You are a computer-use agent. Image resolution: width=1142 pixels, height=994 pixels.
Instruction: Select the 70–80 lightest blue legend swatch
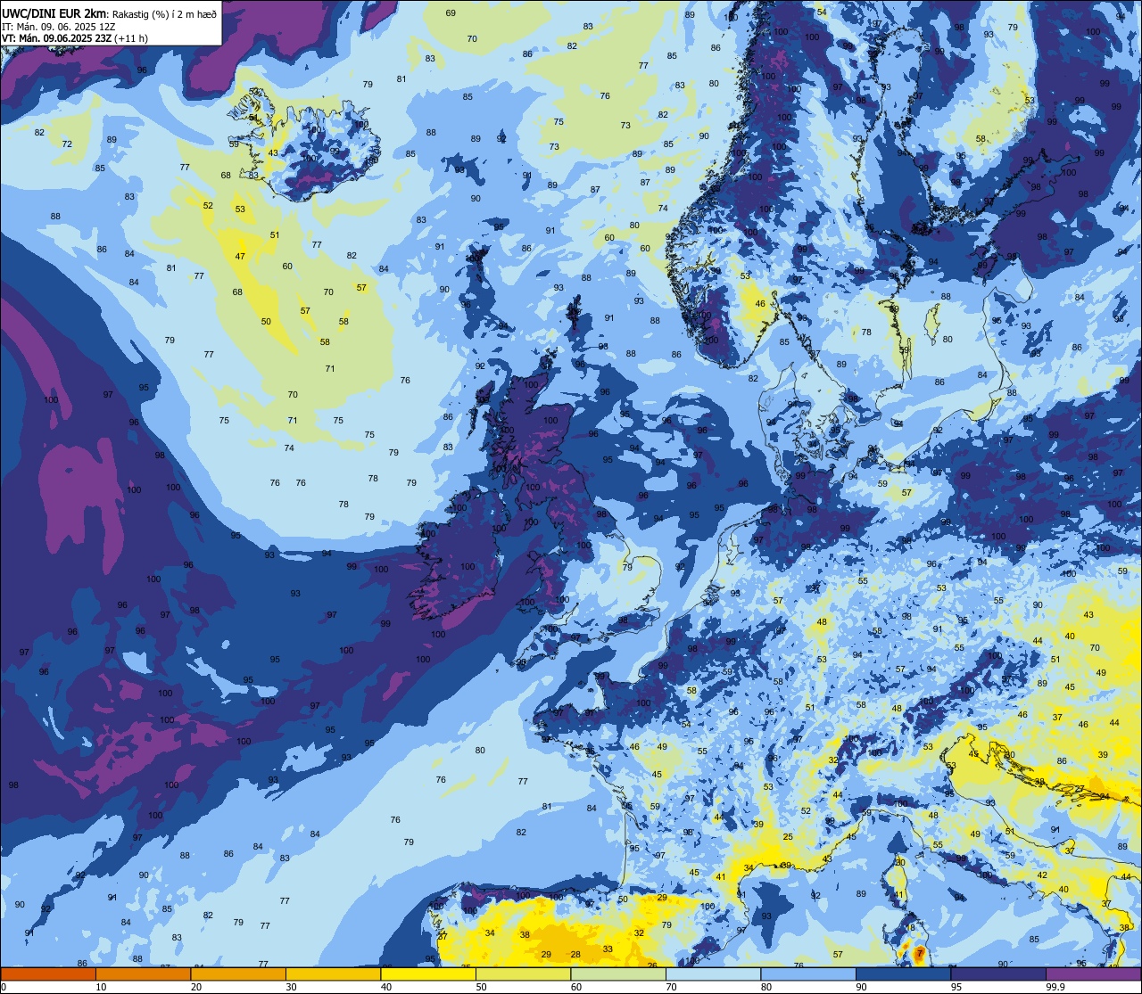tap(713, 973)
